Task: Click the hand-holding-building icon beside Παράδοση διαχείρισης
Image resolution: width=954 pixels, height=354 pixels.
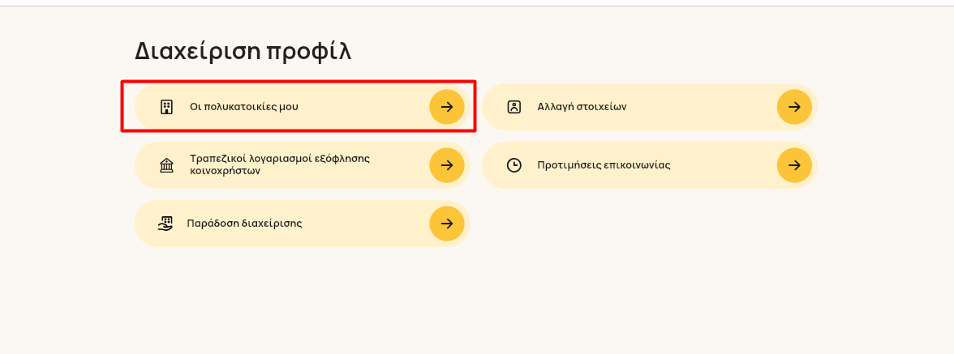Action: [x=165, y=224]
